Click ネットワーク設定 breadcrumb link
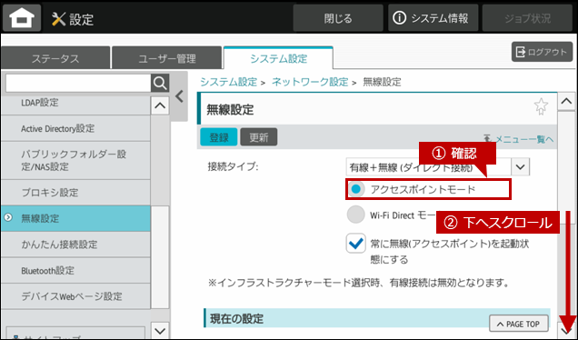Viewport: 578px width, 340px height. 310,82
